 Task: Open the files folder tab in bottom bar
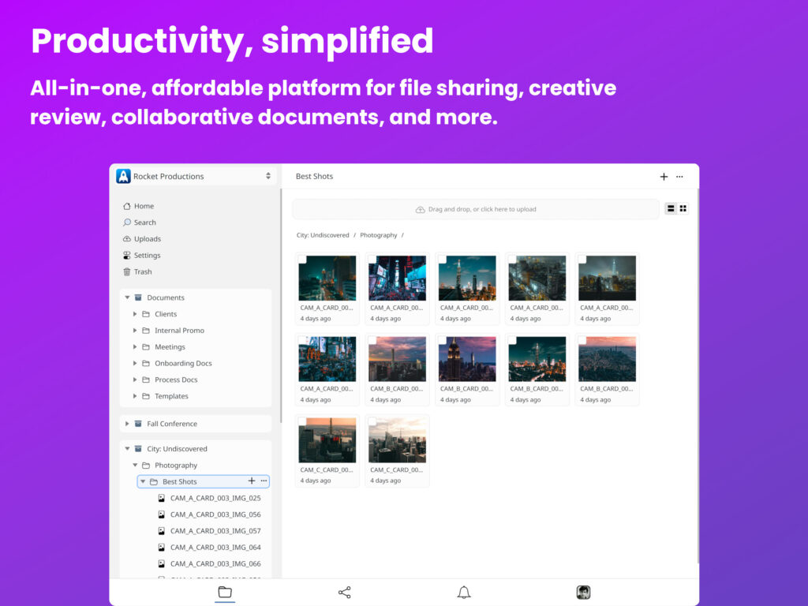225,593
